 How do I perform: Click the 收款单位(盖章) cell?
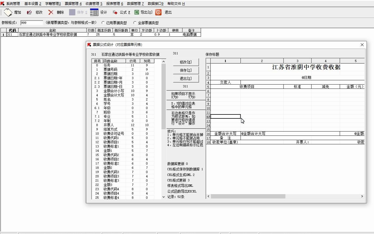click(225, 142)
